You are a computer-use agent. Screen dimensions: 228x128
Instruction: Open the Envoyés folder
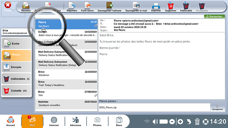tap(16, 67)
